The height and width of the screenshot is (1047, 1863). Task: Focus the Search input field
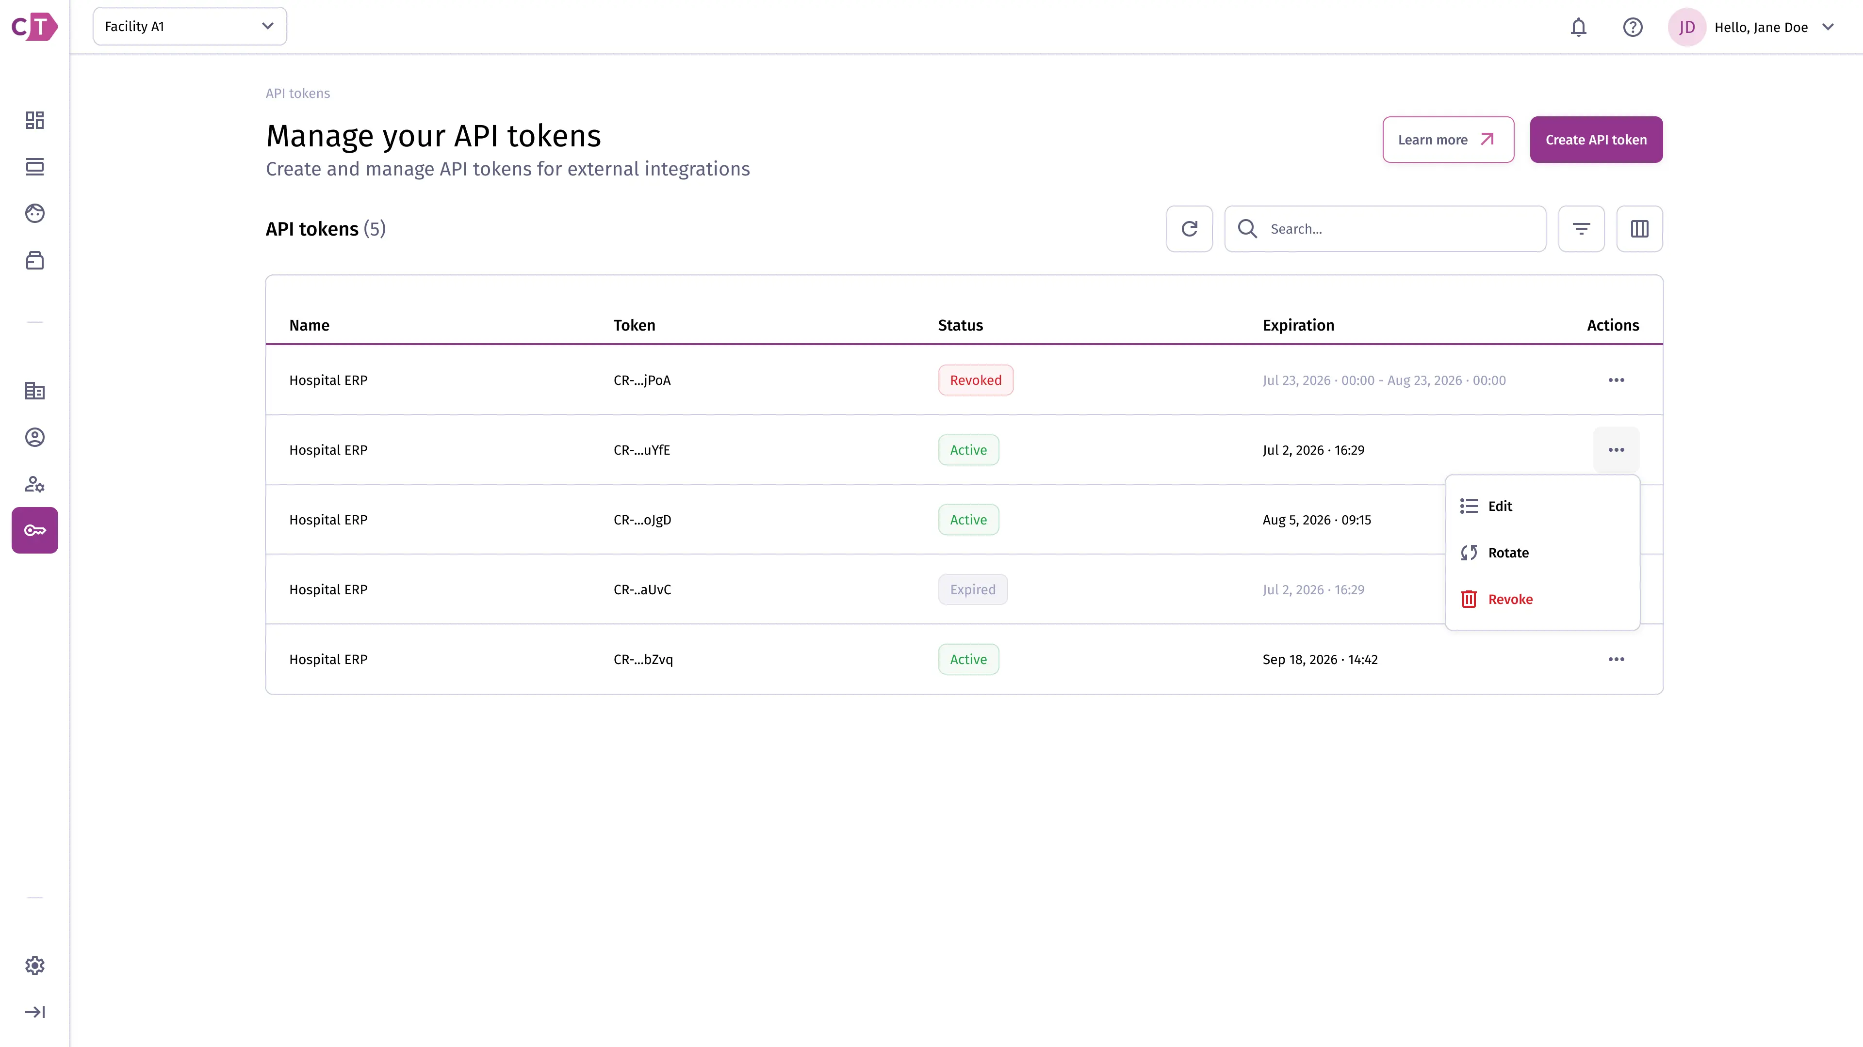pos(1386,229)
